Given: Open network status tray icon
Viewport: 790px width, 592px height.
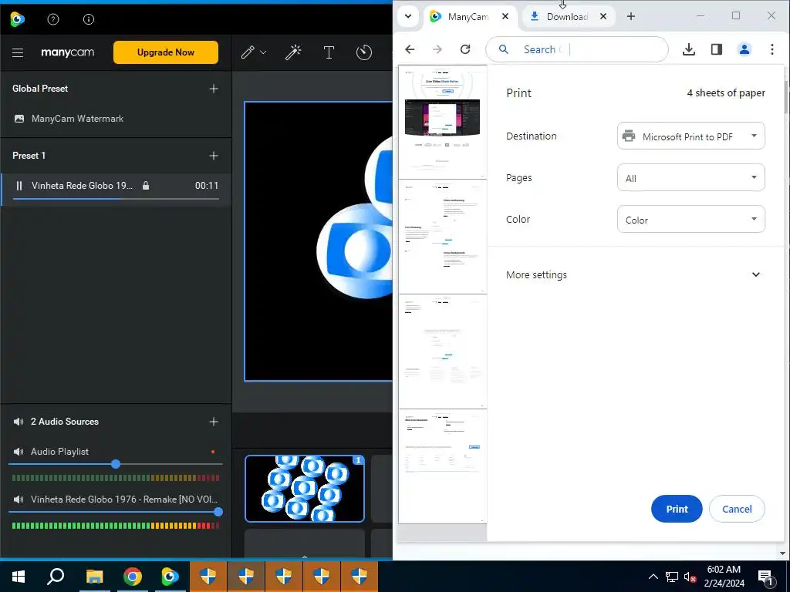Looking at the screenshot, I should pos(672,577).
